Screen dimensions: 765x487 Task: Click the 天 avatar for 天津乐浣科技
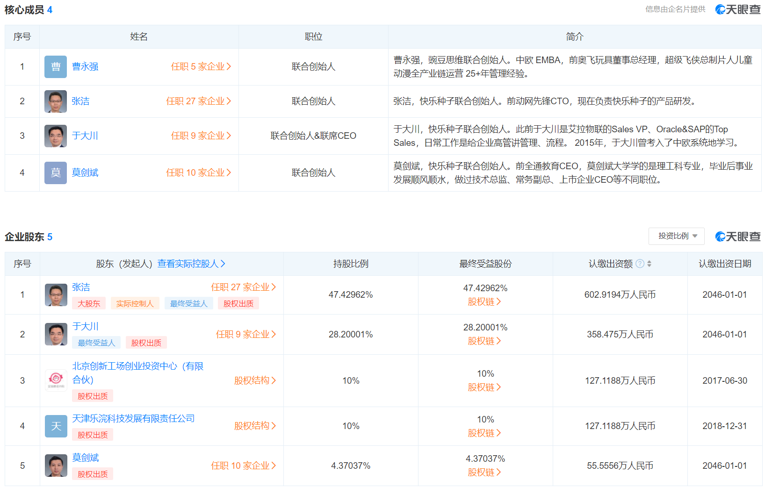coord(56,426)
